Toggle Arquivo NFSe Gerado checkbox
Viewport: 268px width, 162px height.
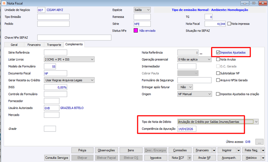[x=218, y=80]
